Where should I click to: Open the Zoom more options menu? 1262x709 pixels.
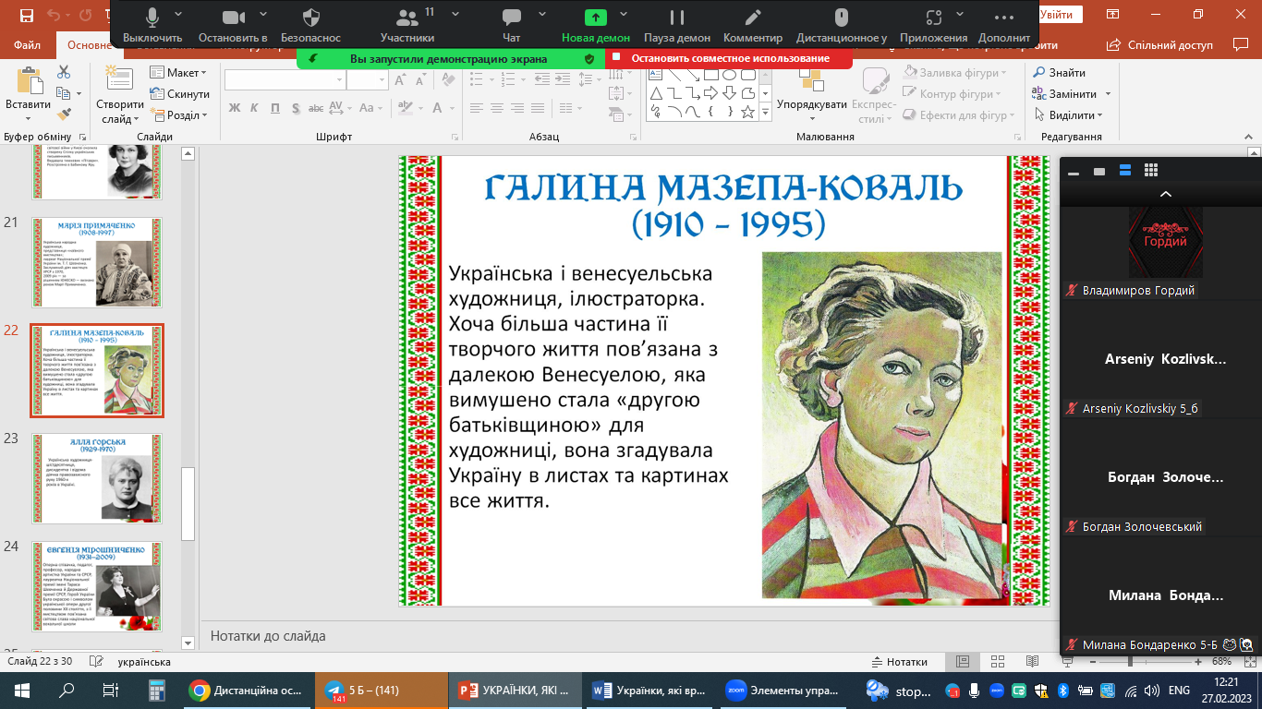(1004, 25)
